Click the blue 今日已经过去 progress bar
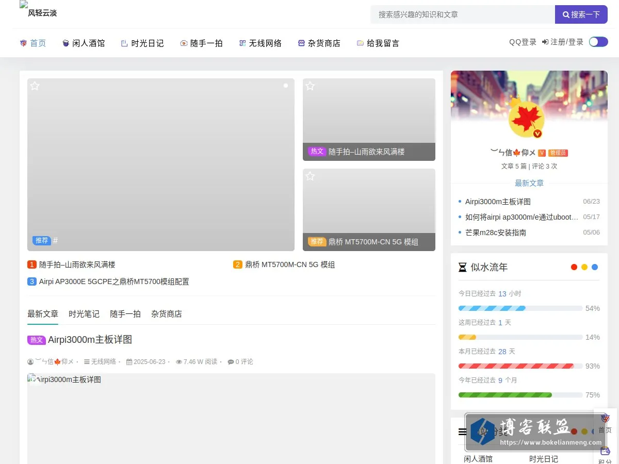 click(x=492, y=308)
